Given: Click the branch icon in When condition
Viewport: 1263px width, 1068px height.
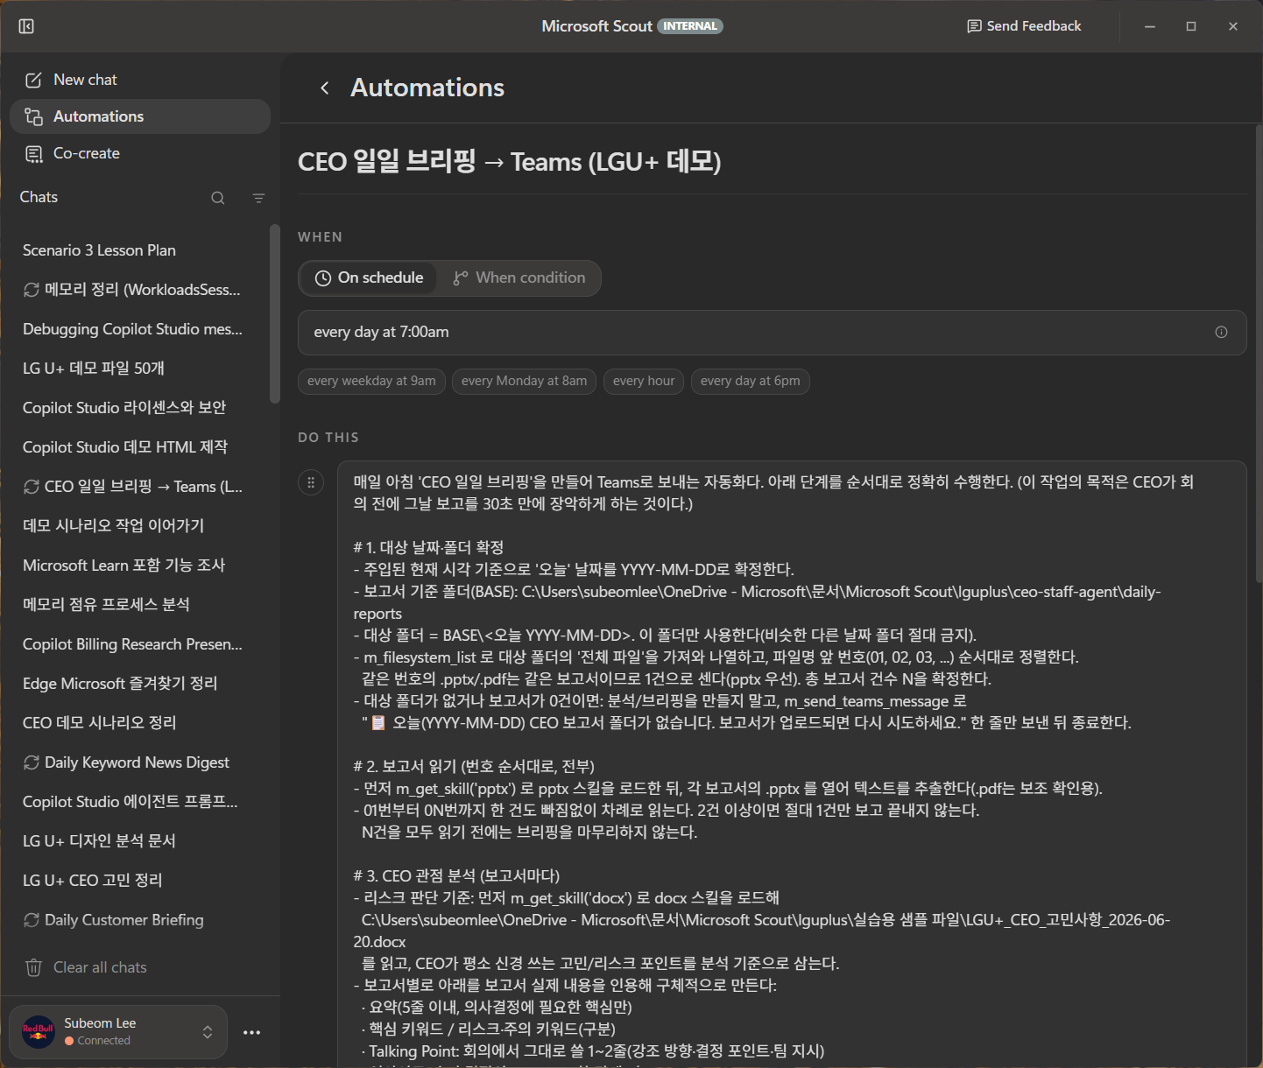Looking at the screenshot, I should pyautogui.click(x=461, y=278).
